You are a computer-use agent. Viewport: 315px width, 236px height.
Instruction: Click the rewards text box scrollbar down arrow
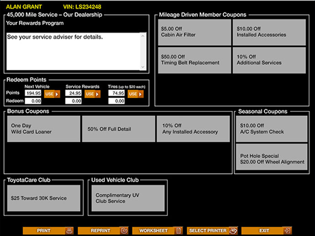143,67
